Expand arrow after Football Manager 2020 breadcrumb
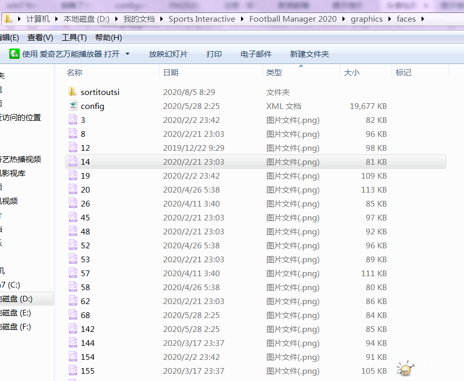464x381 pixels. click(343, 19)
